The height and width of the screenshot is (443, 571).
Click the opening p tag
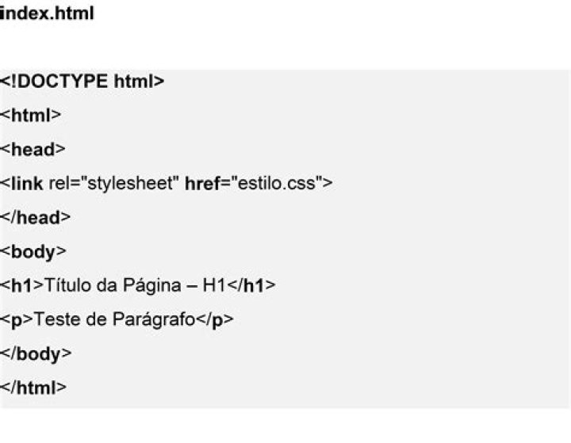tap(17, 319)
